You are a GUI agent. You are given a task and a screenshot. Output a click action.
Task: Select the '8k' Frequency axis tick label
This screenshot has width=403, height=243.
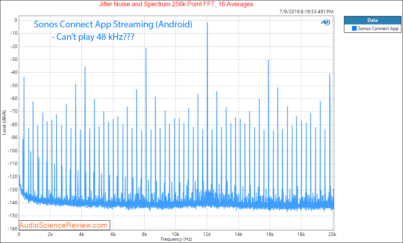tap(145, 234)
